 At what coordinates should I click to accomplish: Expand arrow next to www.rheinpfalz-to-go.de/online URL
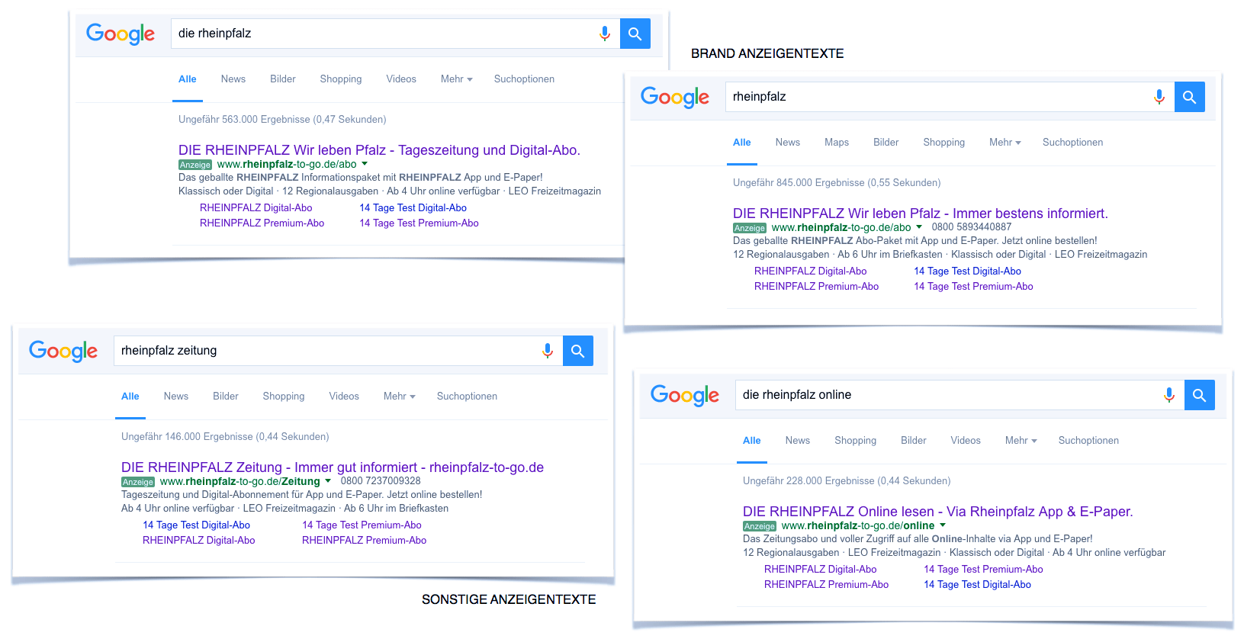[943, 525]
